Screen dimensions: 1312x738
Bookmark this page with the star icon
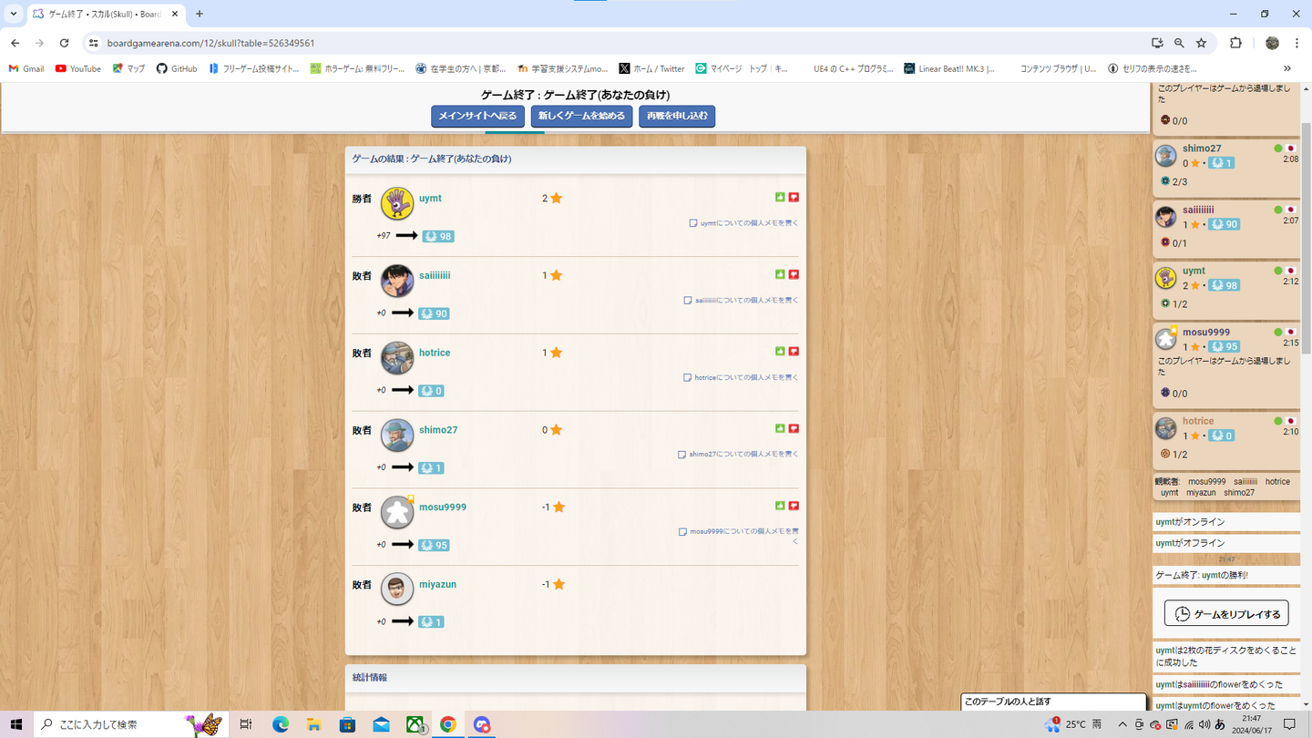(1202, 43)
